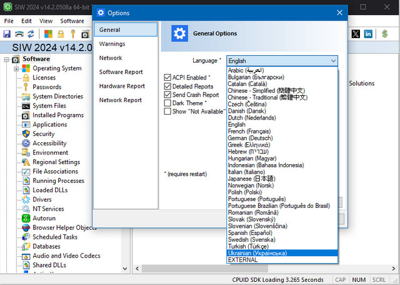
Task: Click the X (Twitter) toolbar icon
Action: (356, 34)
